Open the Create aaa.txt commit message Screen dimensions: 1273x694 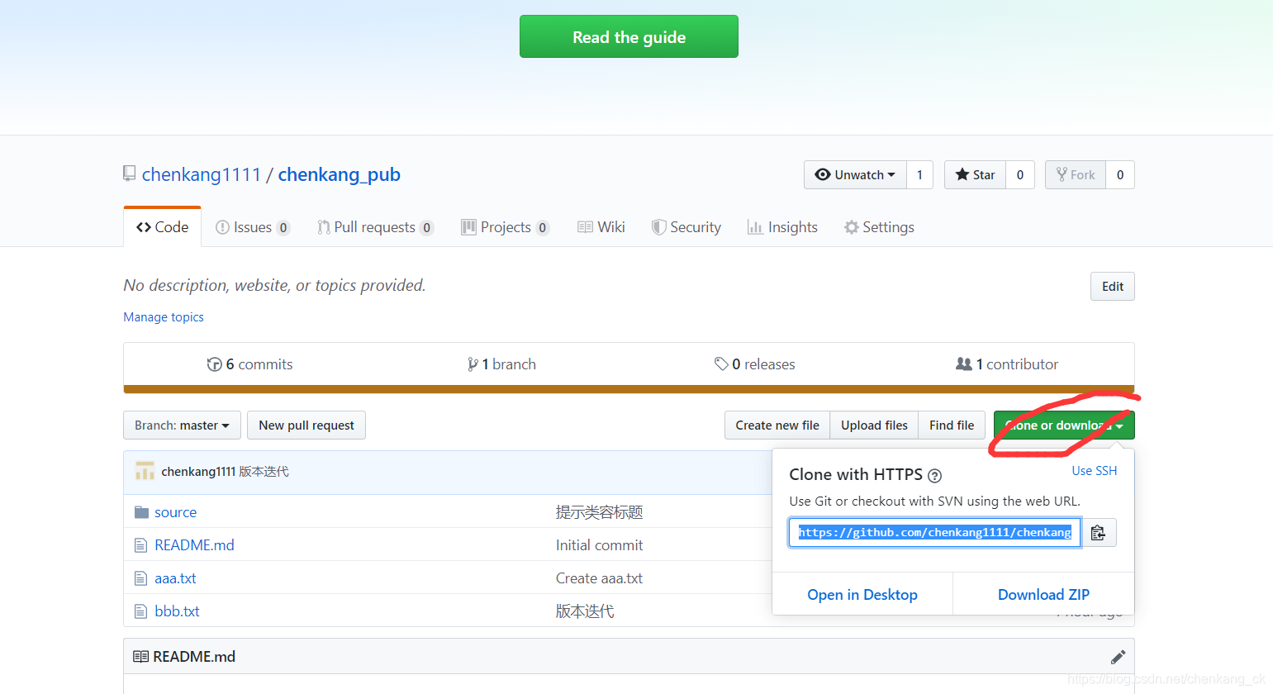pos(599,578)
